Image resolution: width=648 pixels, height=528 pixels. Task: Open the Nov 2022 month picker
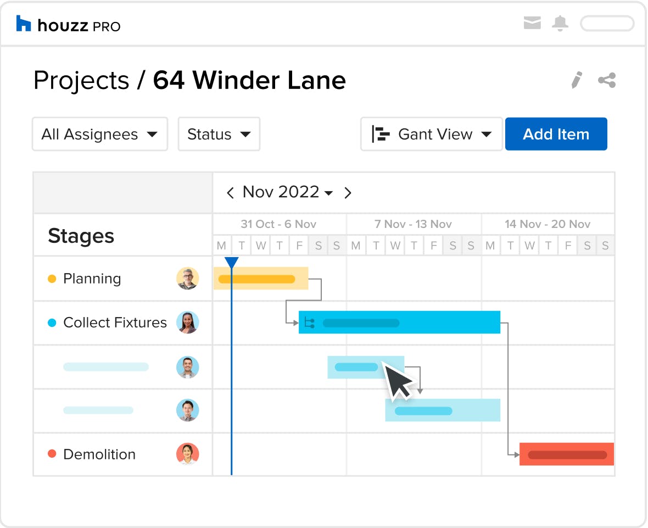[288, 192]
